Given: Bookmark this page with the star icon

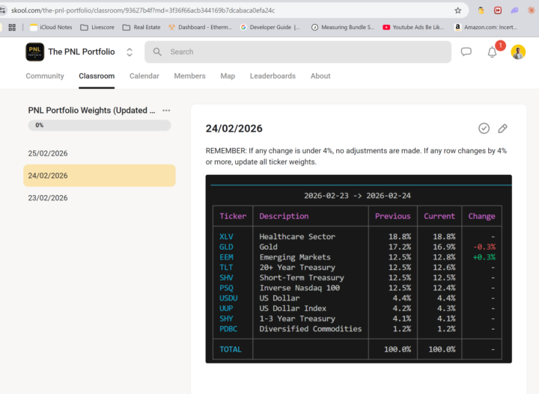Looking at the screenshot, I should [x=457, y=10].
